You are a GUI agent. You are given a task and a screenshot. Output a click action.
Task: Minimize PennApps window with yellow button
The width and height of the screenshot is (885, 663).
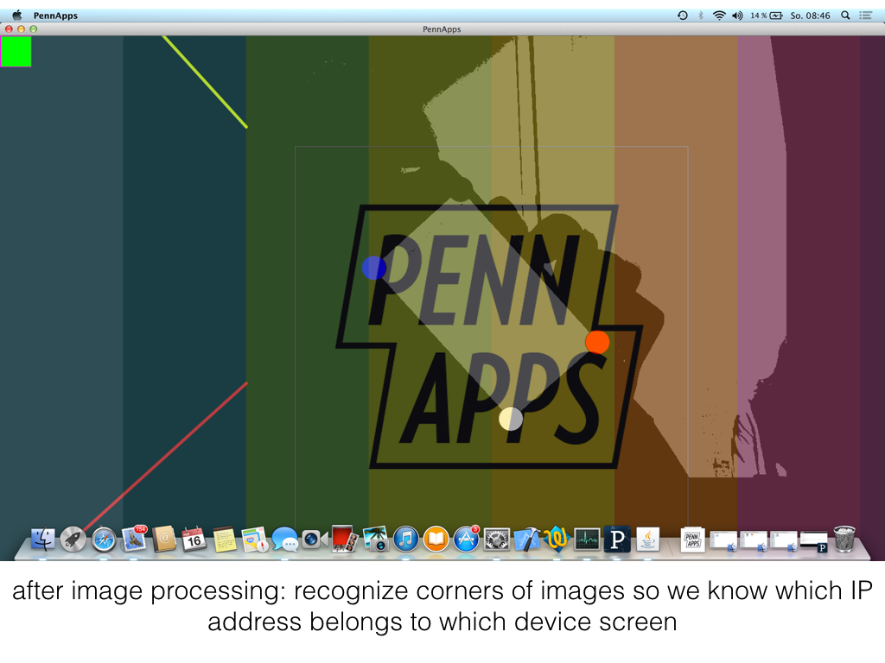(x=21, y=28)
